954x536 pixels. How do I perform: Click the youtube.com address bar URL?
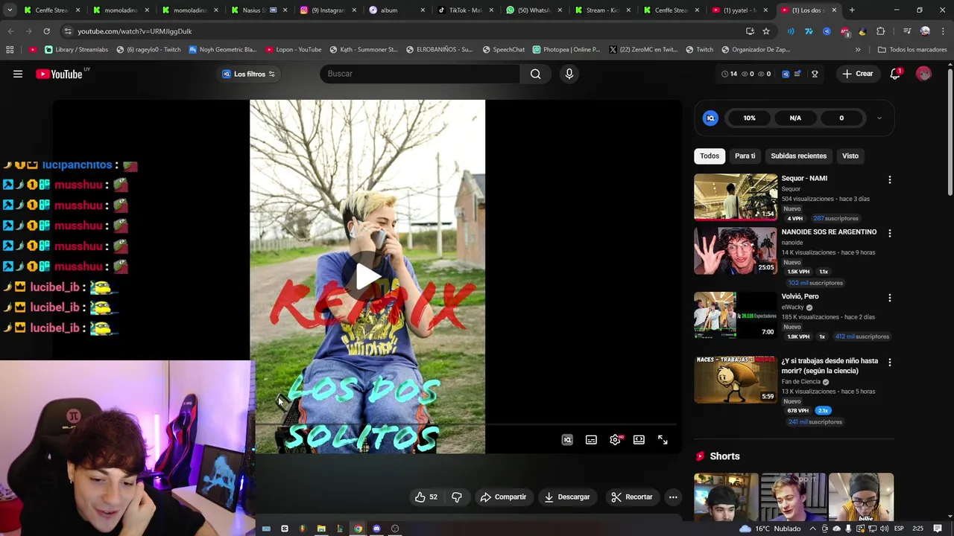click(x=135, y=31)
